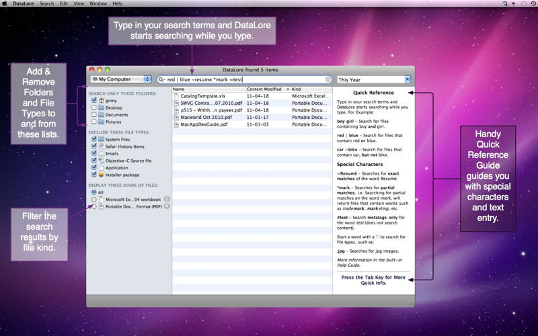
Task: Click the ginny home folder icon
Action: [x=102, y=100]
